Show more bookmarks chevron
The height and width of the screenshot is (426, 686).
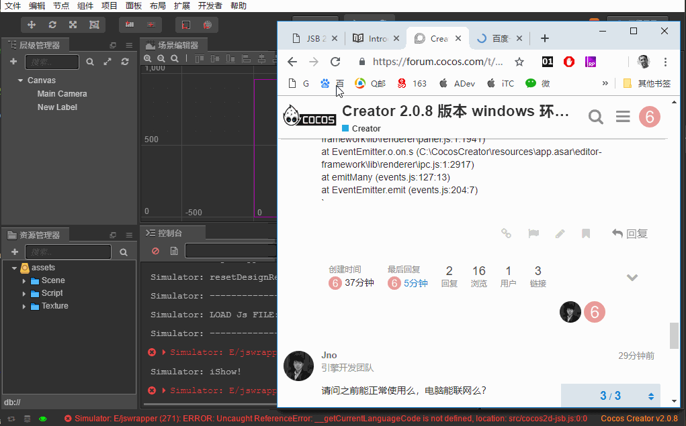(x=605, y=83)
